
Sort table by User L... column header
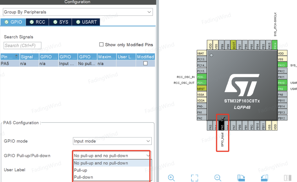pyautogui.click(x=126, y=57)
